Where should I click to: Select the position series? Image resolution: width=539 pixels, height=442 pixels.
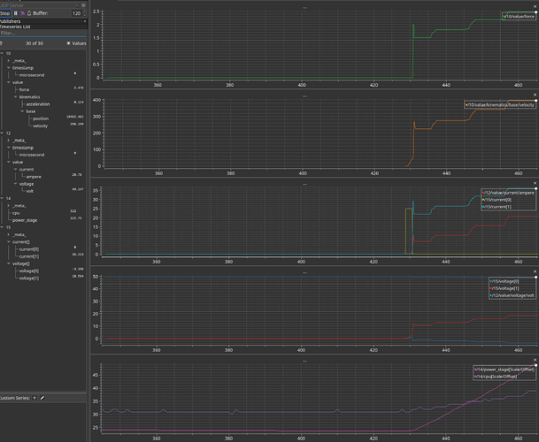41,118
